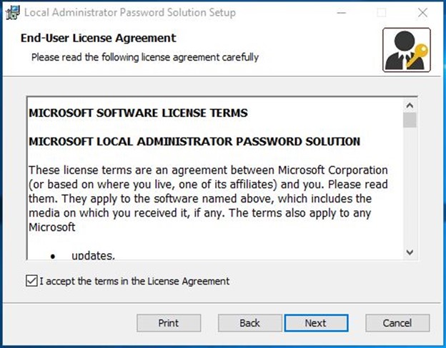Click the scrollbar track below the thumb
This screenshot has height=348, width=446.
[x=410, y=187]
